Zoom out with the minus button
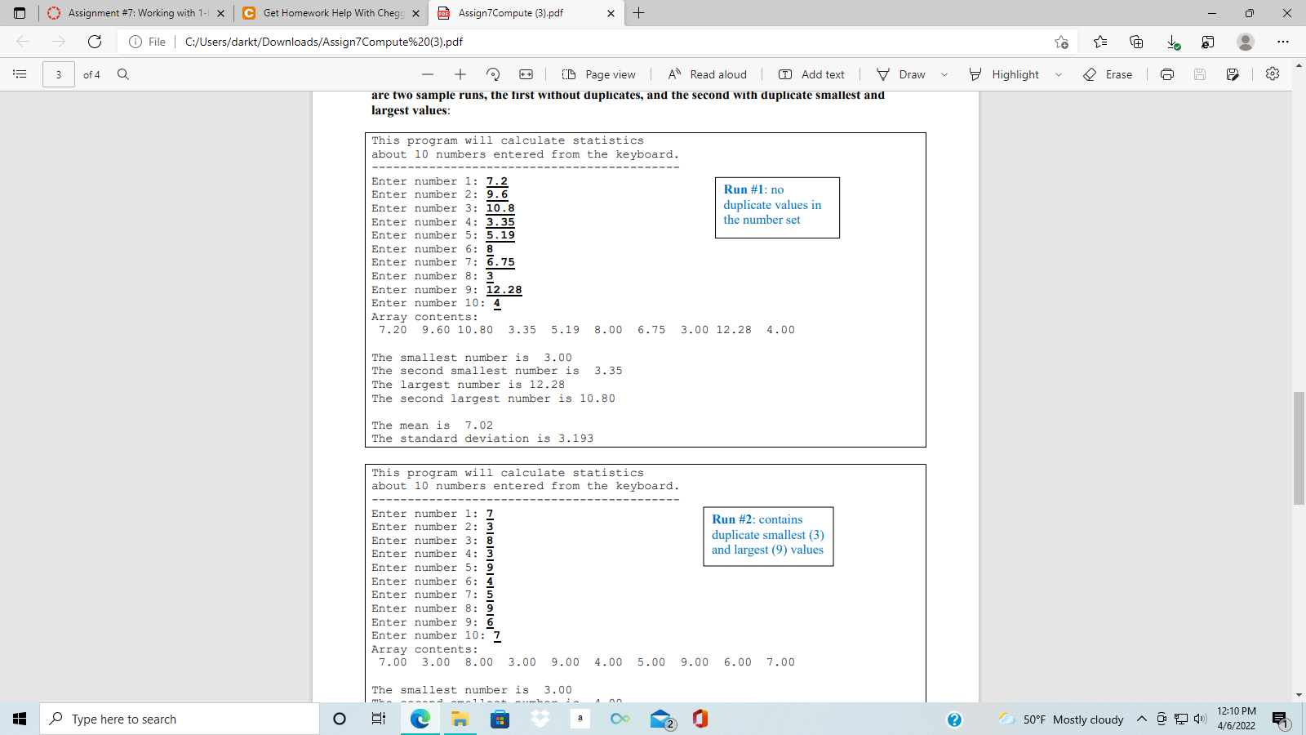Viewport: 1306px width, 735px height. (x=428, y=74)
